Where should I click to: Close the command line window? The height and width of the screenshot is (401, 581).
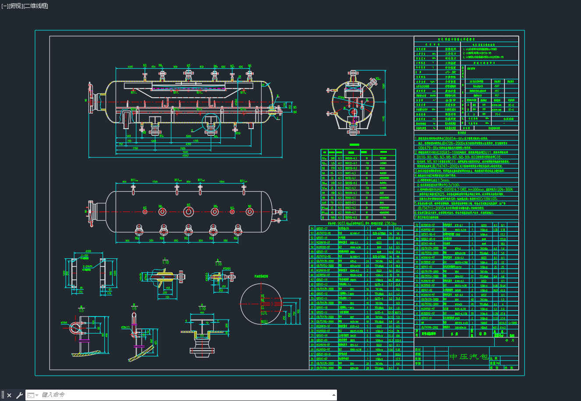[9, 395]
